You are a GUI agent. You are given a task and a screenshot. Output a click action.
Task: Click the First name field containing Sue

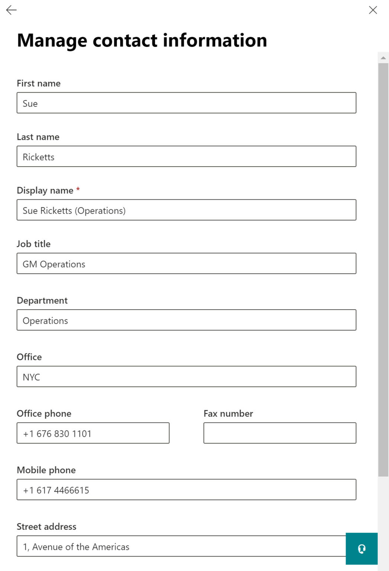pyautogui.click(x=186, y=103)
